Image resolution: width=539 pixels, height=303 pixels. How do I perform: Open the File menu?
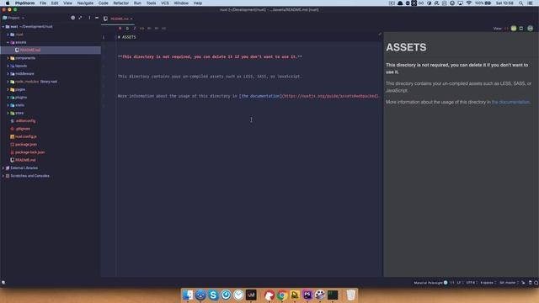(x=43, y=3)
